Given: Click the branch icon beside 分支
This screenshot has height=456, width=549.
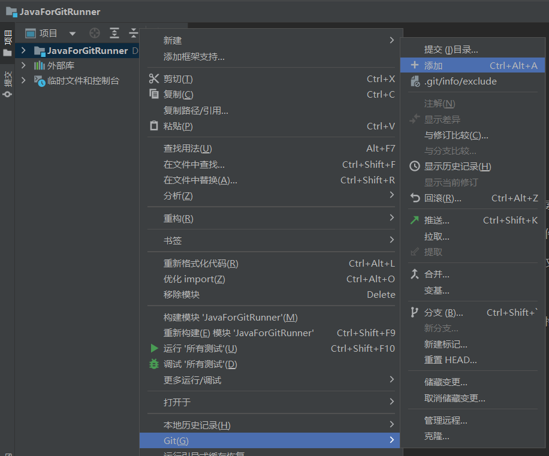Looking at the screenshot, I should [x=415, y=312].
